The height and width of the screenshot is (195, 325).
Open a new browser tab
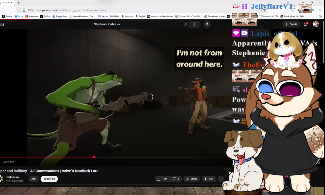point(18,3)
